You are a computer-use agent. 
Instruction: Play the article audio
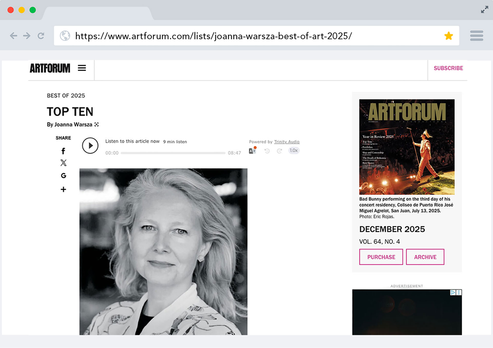[90, 146]
